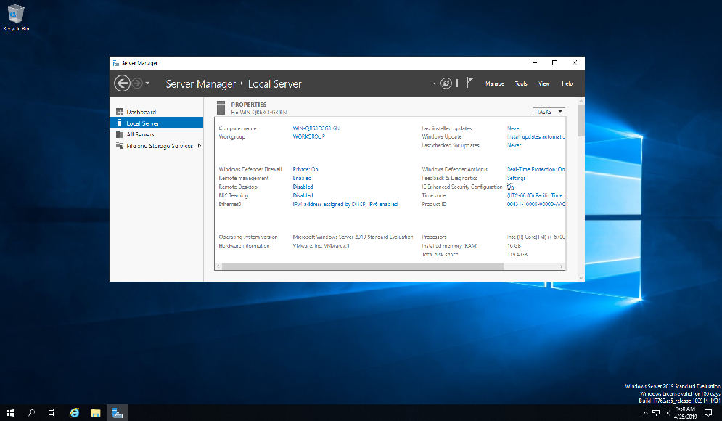
Task: Change workgroup via the WORKGROUP link
Action: click(308, 136)
